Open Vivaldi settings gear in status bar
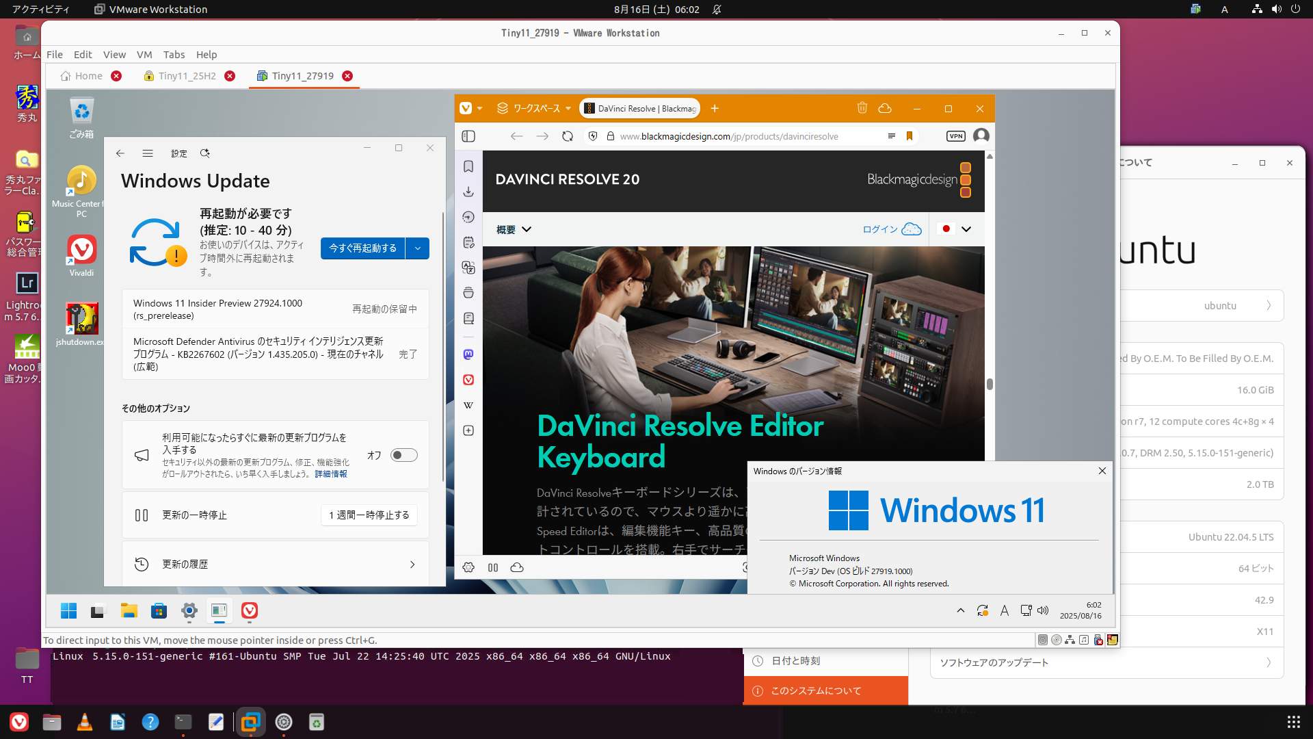1313x739 pixels. click(468, 567)
